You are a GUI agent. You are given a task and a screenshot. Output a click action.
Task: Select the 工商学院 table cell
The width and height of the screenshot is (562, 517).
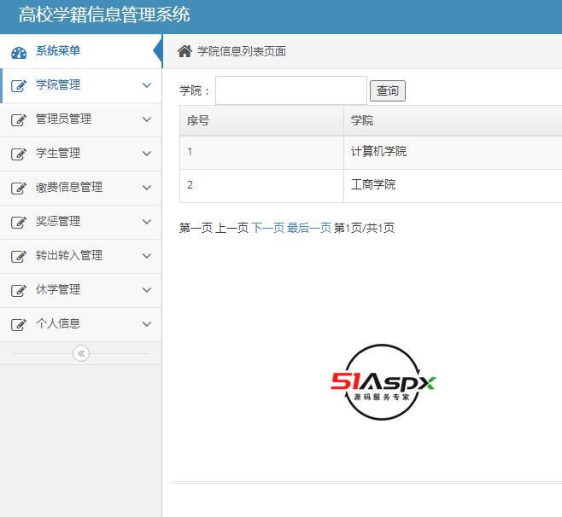pyautogui.click(x=453, y=186)
